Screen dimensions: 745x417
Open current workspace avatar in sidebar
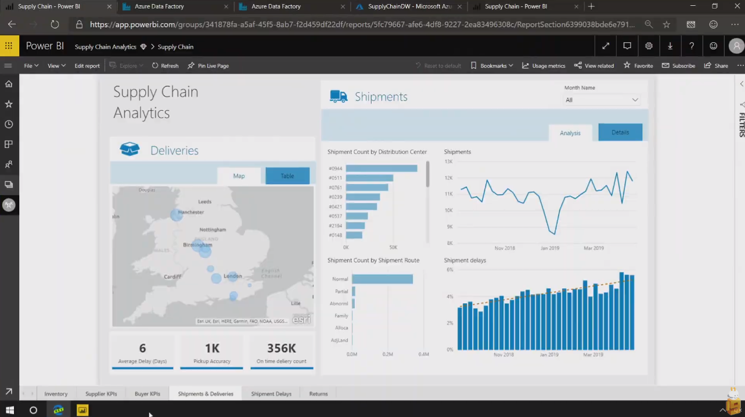click(9, 205)
